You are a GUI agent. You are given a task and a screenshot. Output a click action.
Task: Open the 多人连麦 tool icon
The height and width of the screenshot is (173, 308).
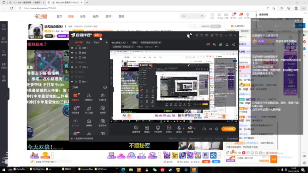89,110
